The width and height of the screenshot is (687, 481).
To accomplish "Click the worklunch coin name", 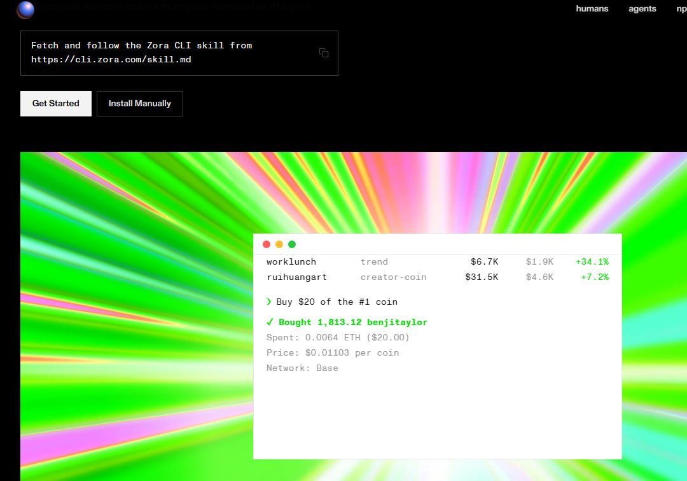I will (x=291, y=261).
